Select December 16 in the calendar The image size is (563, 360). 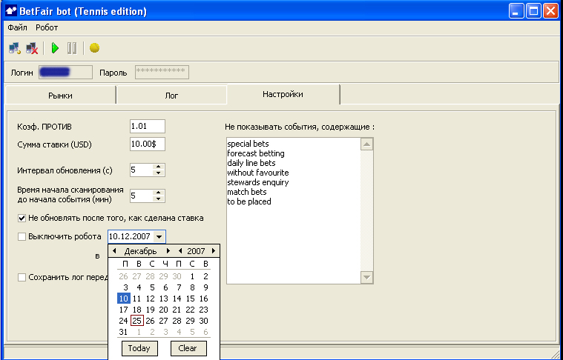pos(203,299)
